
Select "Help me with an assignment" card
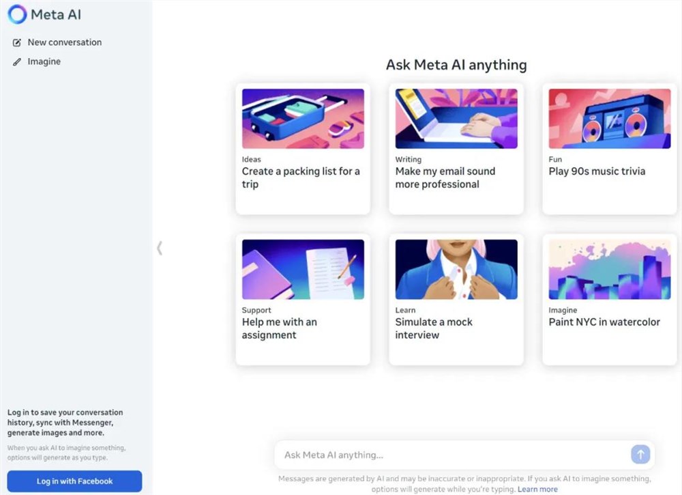coord(280,328)
